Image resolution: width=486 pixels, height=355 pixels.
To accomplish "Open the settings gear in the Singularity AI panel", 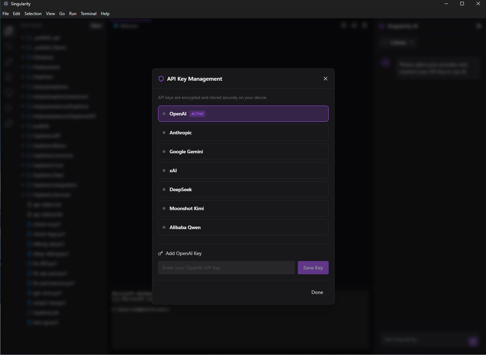I will point(479,26).
